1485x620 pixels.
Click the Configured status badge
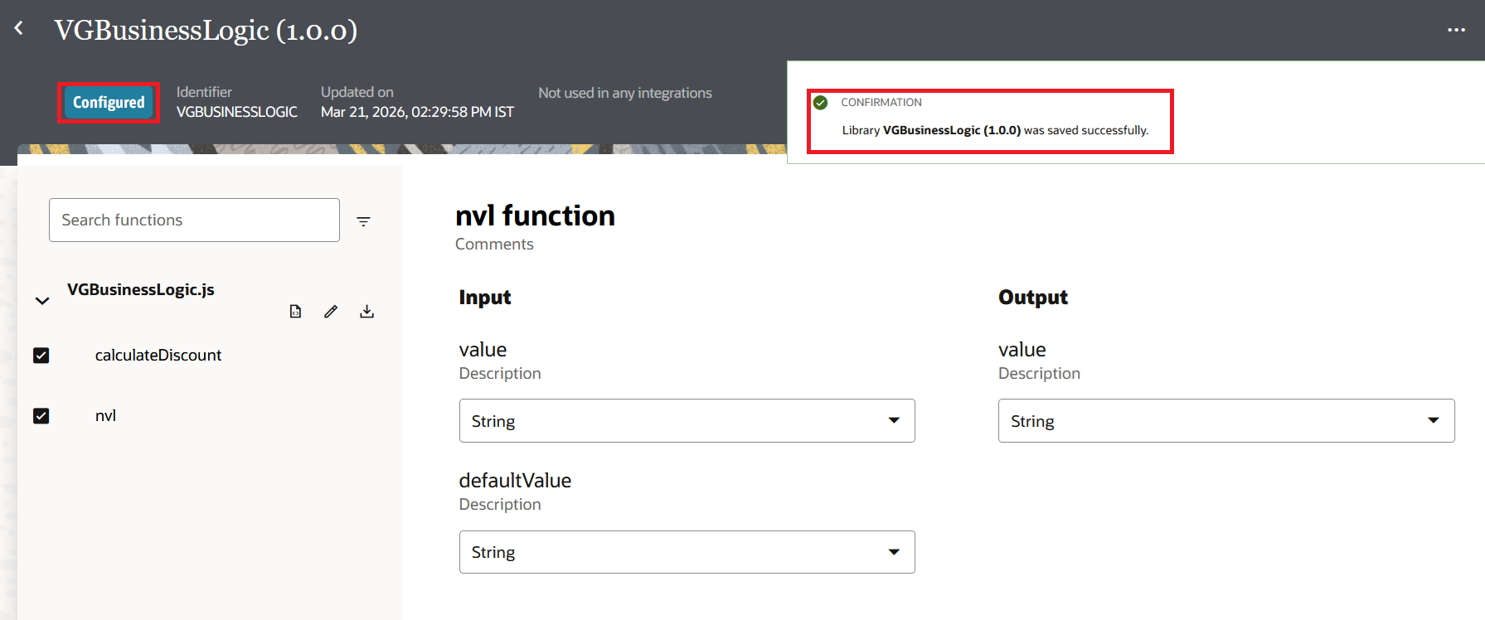109,103
